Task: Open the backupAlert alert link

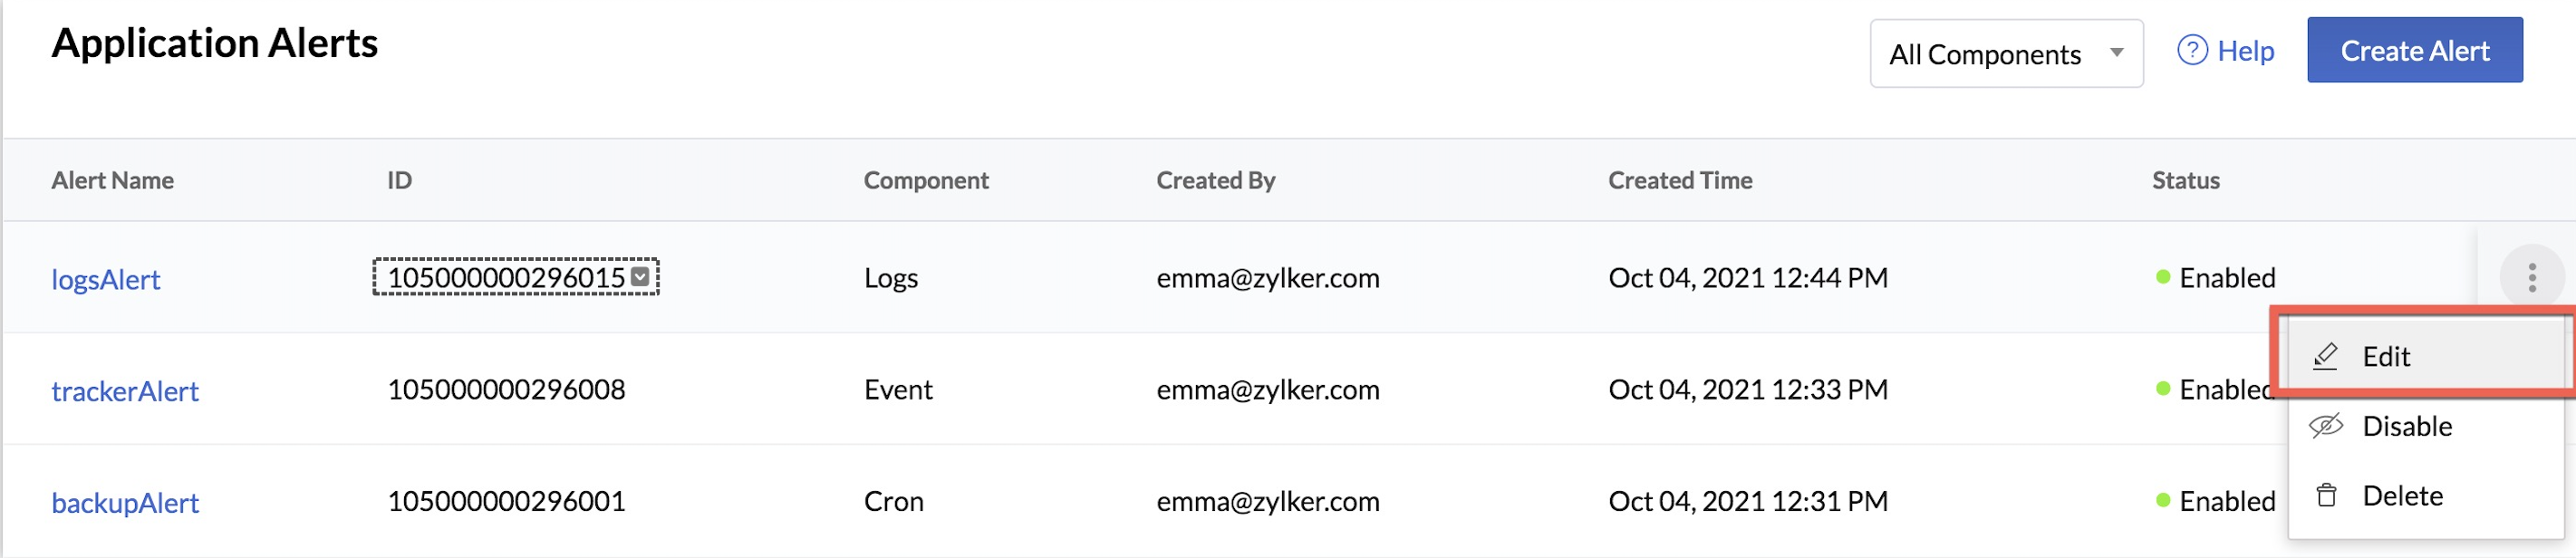Action: coord(125,503)
